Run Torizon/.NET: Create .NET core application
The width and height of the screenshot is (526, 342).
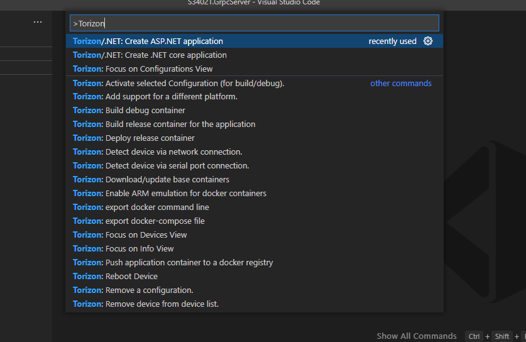pos(255,55)
